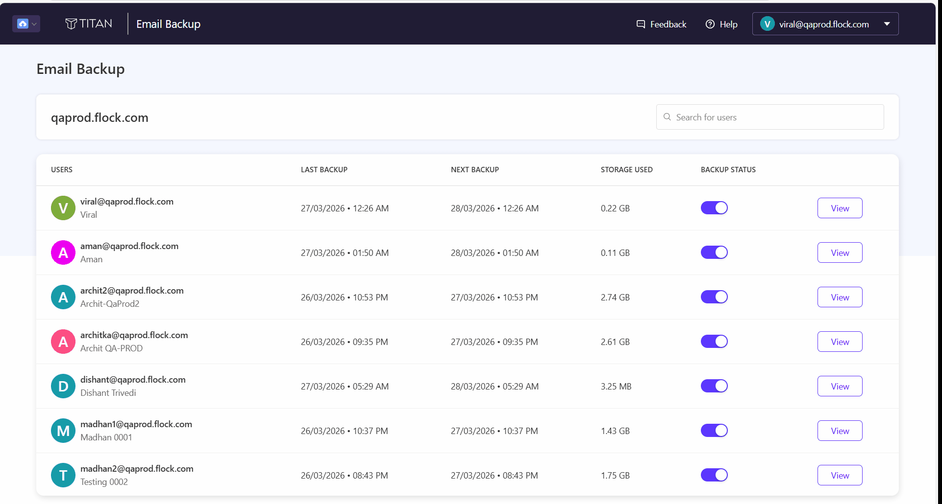This screenshot has width=942, height=504.
Task: Click the Titan logo
Action: click(x=89, y=23)
